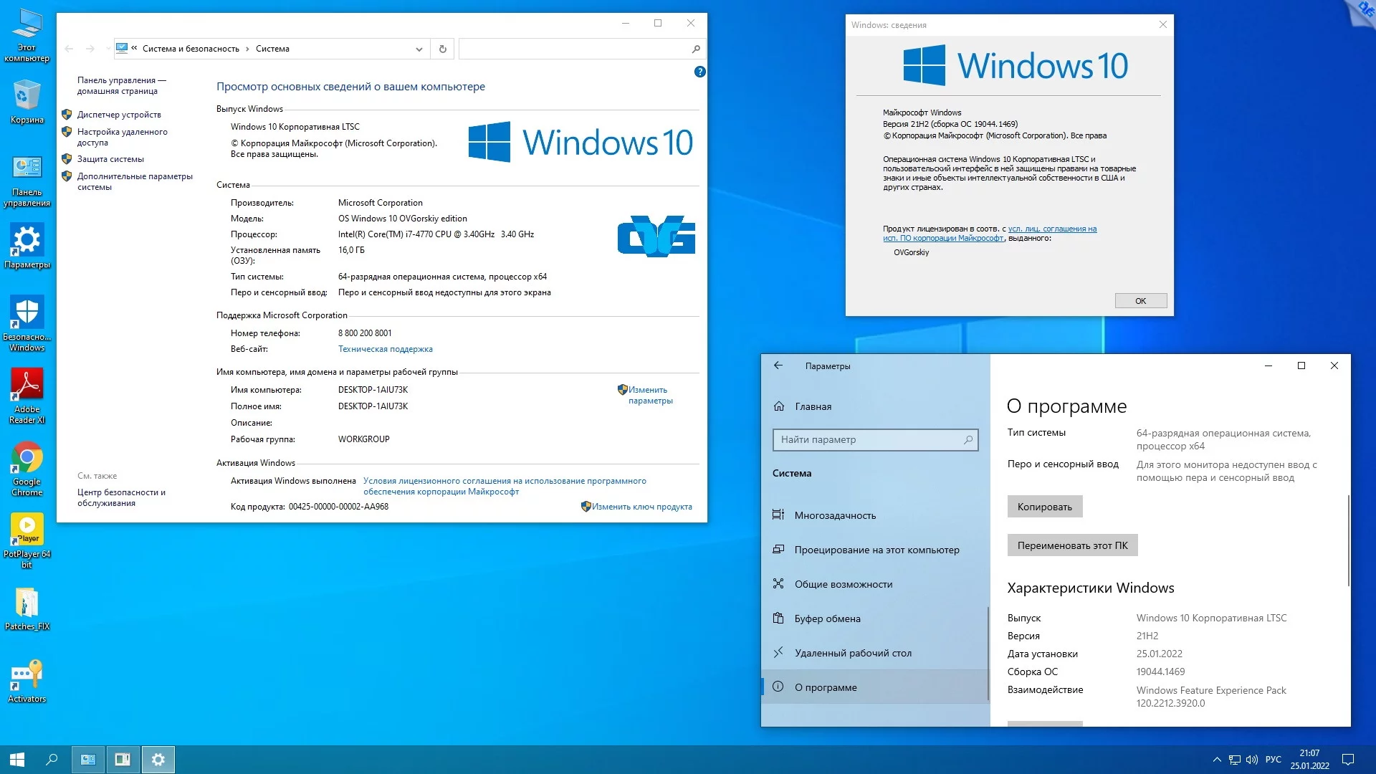This screenshot has width=1376, height=774.
Task: Open the Activators desktop icon
Action: (x=27, y=677)
